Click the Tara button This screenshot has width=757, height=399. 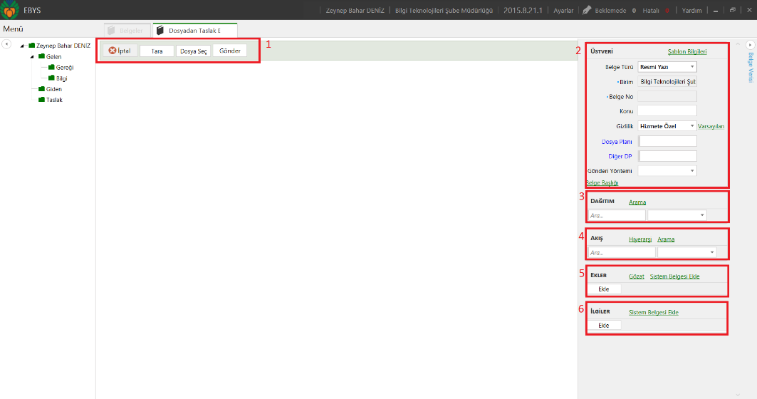coord(157,51)
